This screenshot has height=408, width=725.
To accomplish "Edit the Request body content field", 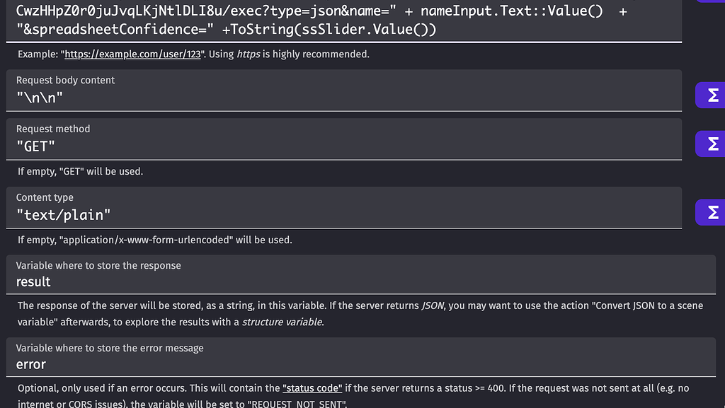I will click(x=283, y=96).
